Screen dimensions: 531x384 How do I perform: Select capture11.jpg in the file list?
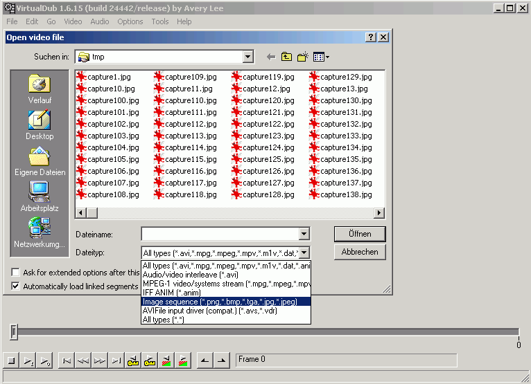point(183,89)
